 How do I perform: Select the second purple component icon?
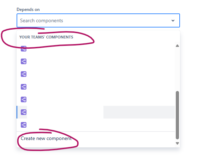click(x=24, y=61)
